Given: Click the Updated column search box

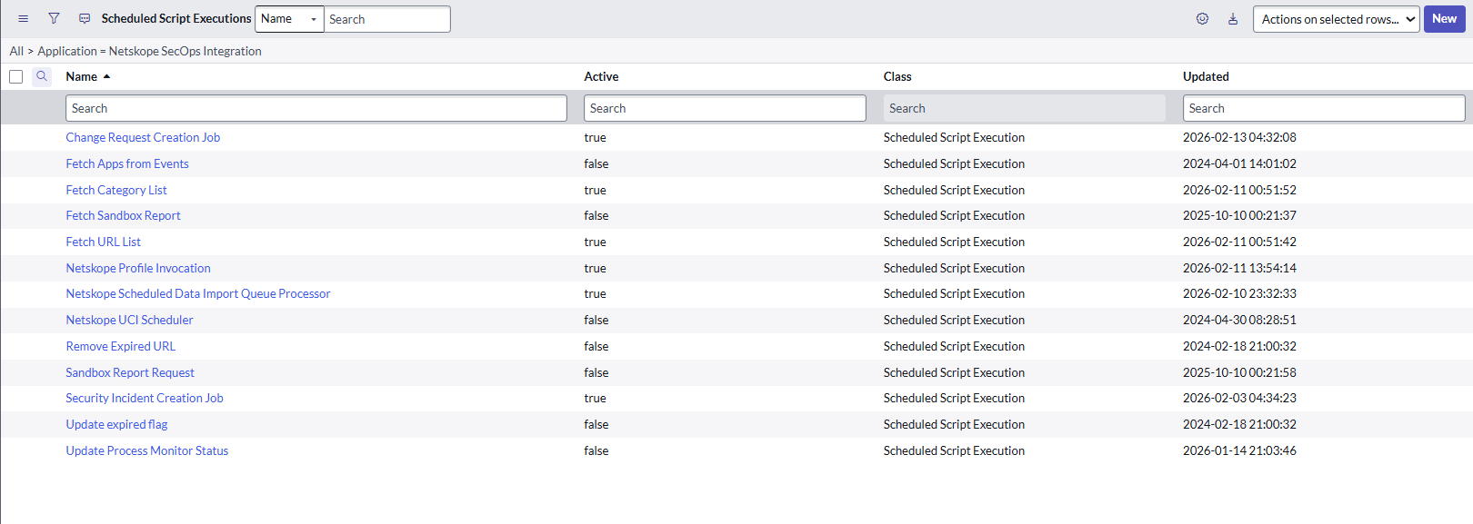Looking at the screenshot, I should pyautogui.click(x=1324, y=108).
